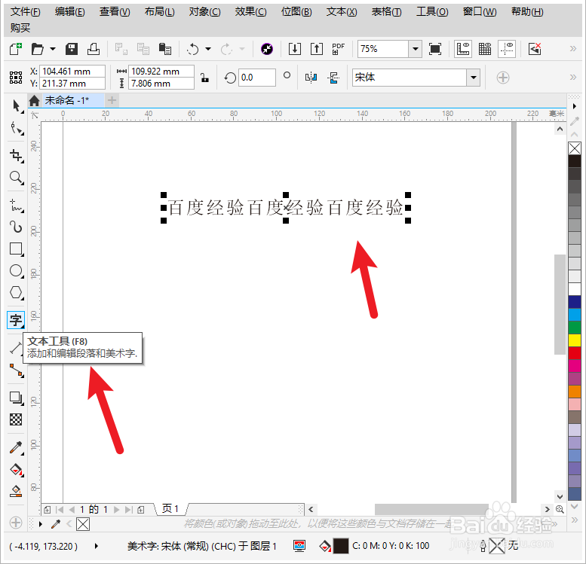Publish to PDF
This screenshot has height=564, width=586.
pyautogui.click(x=338, y=49)
